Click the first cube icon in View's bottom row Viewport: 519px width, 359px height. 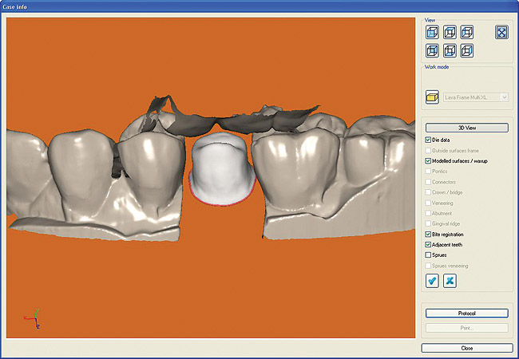(432, 50)
